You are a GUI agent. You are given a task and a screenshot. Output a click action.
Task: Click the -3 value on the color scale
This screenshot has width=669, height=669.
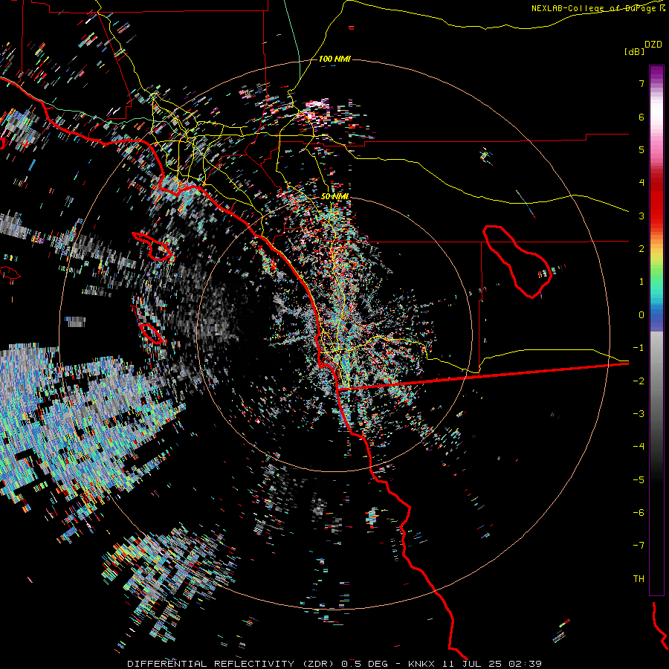coord(639,414)
